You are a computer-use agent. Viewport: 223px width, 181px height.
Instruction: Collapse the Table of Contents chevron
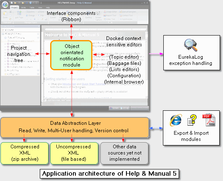pos(38,38)
